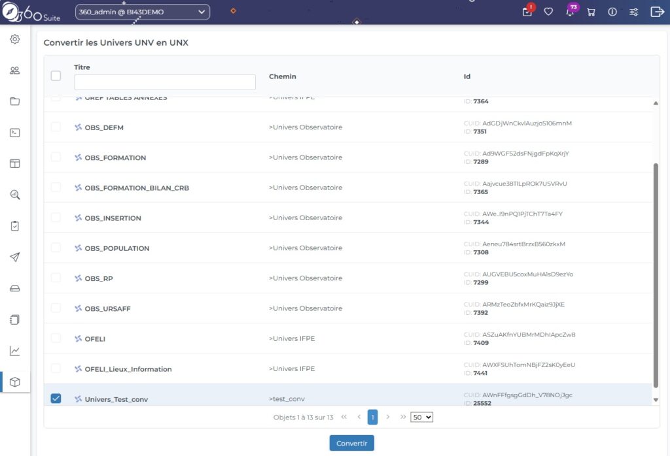Click the Convertir button

click(x=351, y=444)
